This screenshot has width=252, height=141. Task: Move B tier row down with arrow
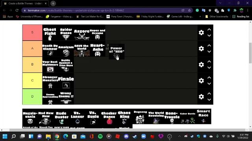209,67
